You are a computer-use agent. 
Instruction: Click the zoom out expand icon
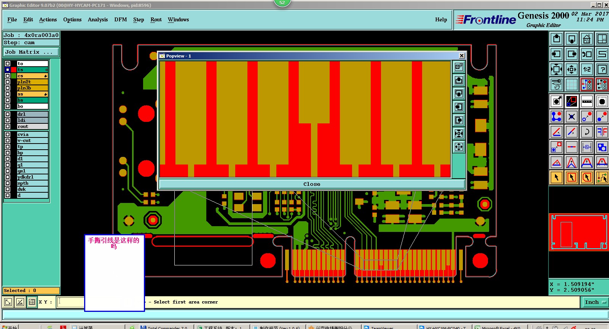pyautogui.click(x=556, y=69)
